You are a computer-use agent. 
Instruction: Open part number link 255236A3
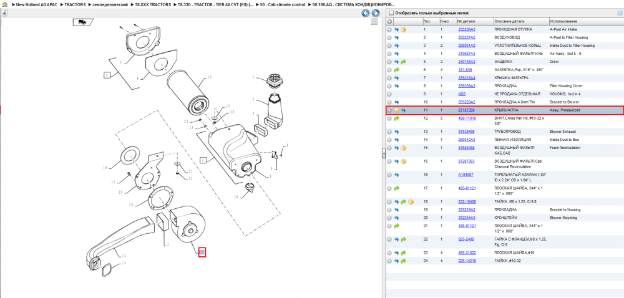point(466,29)
